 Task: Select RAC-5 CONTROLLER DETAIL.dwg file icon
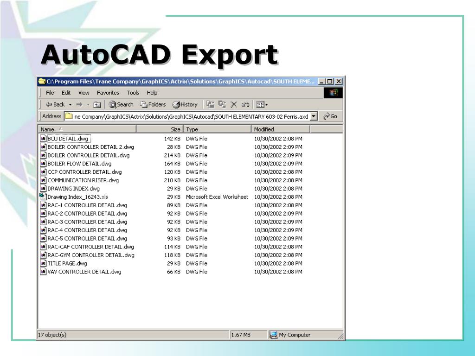pyautogui.click(x=43, y=239)
